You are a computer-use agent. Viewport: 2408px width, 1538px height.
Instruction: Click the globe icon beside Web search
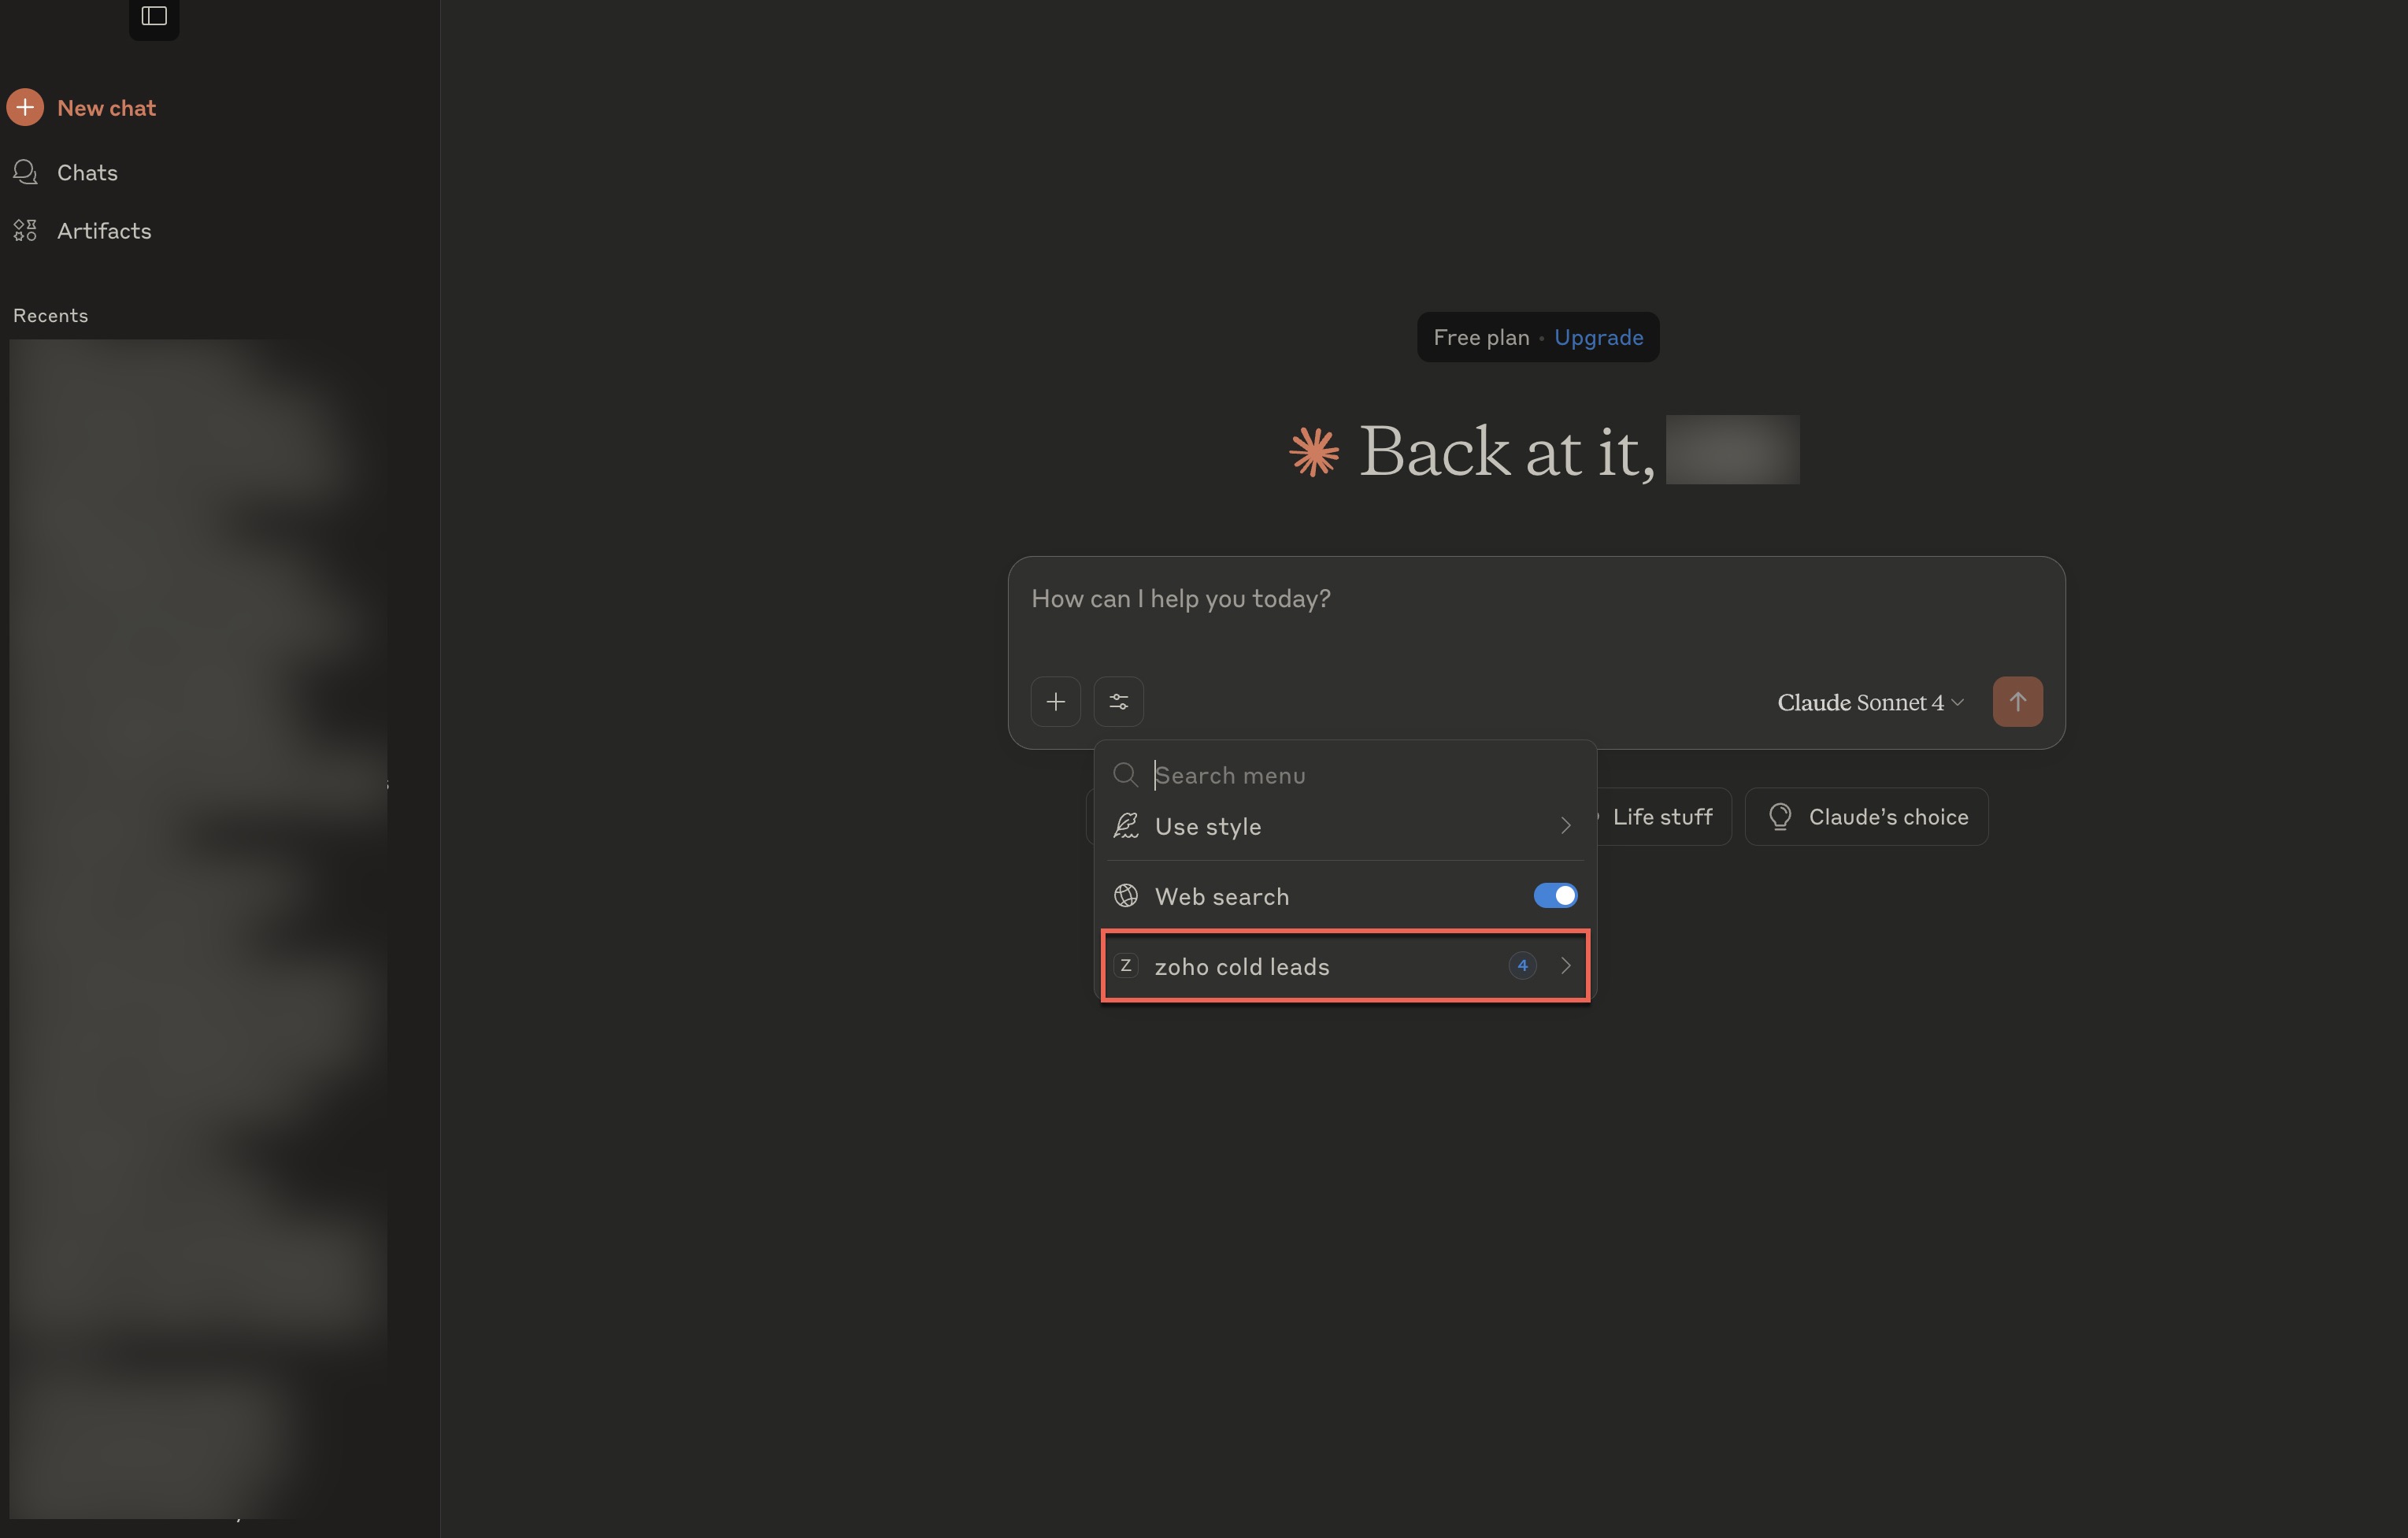(x=1126, y=896)
